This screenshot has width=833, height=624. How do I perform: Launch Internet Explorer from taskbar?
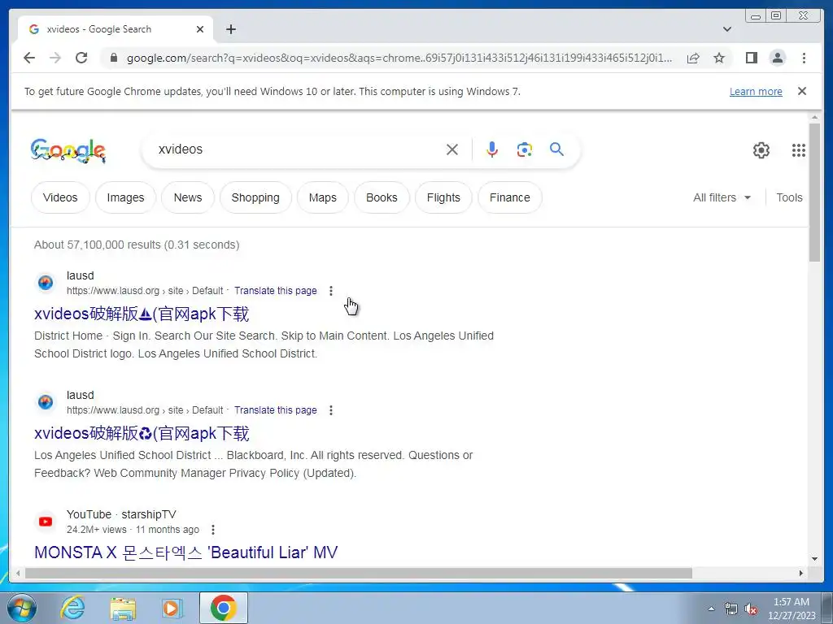point(72,608)
